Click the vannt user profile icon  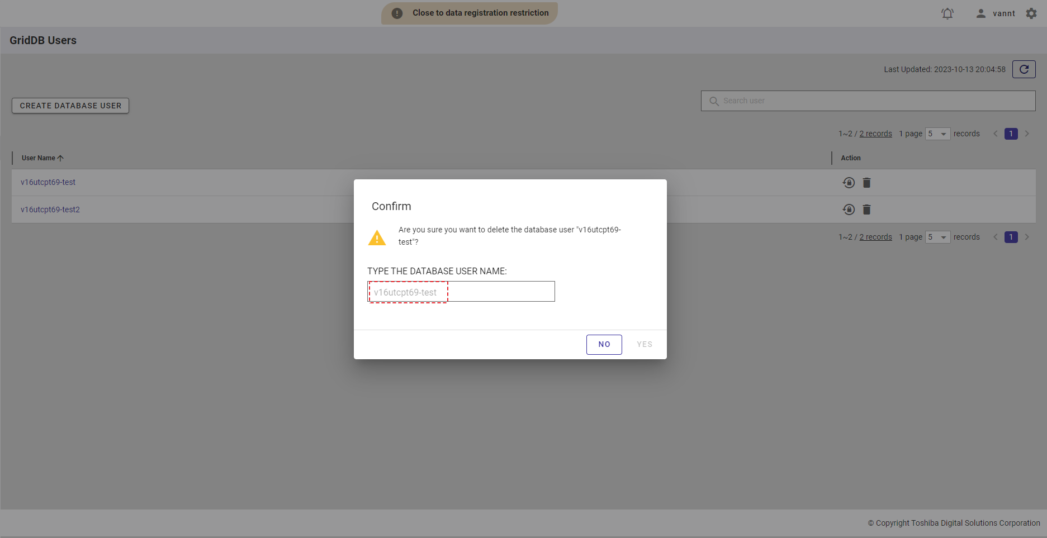[980, 13]
